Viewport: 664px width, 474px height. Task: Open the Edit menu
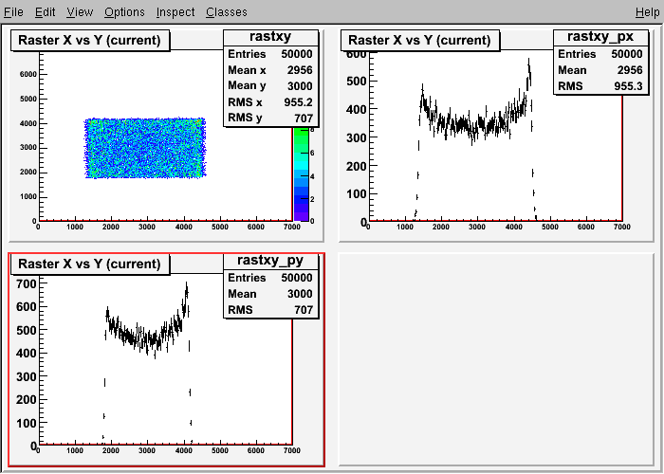(x=45, y=12)
